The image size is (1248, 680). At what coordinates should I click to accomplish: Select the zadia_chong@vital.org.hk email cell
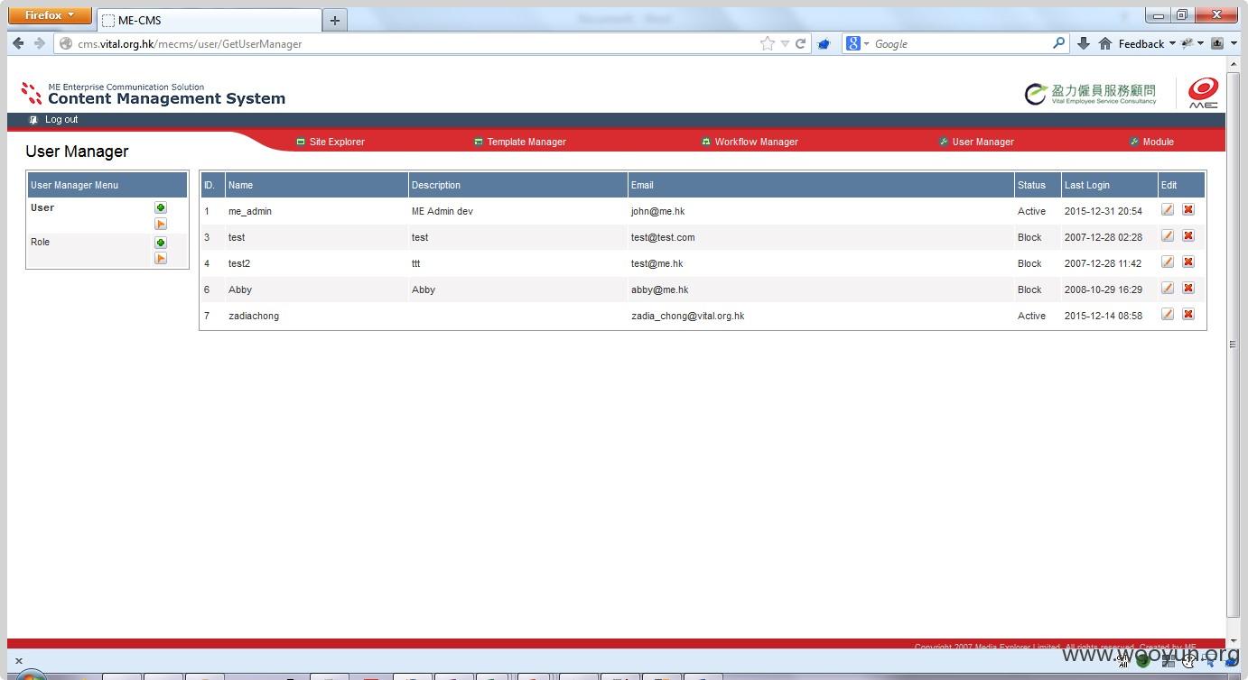pyautogui.click(x=687, y=316)
